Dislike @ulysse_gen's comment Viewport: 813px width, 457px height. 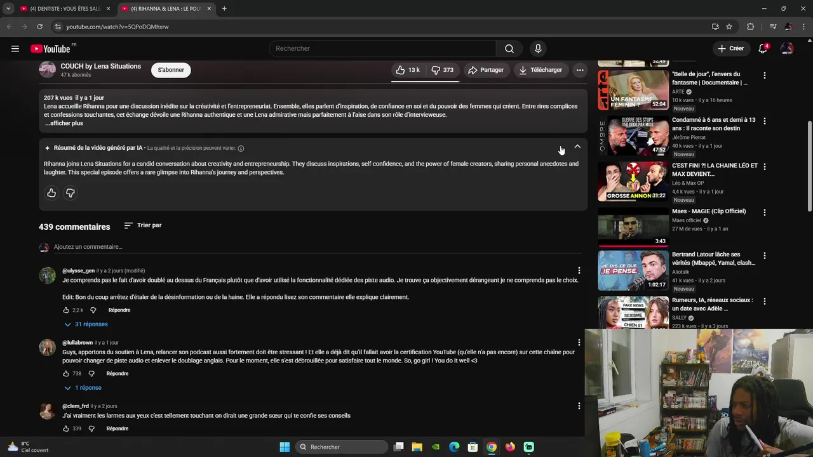[93, 310]
